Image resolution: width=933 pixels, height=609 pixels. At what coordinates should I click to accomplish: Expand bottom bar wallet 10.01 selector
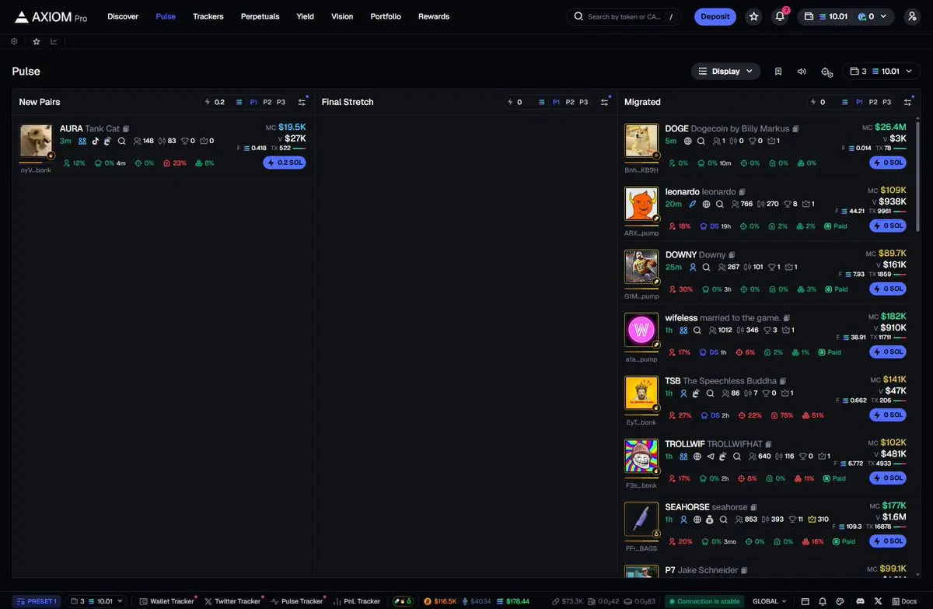click(x=96, y=601)
